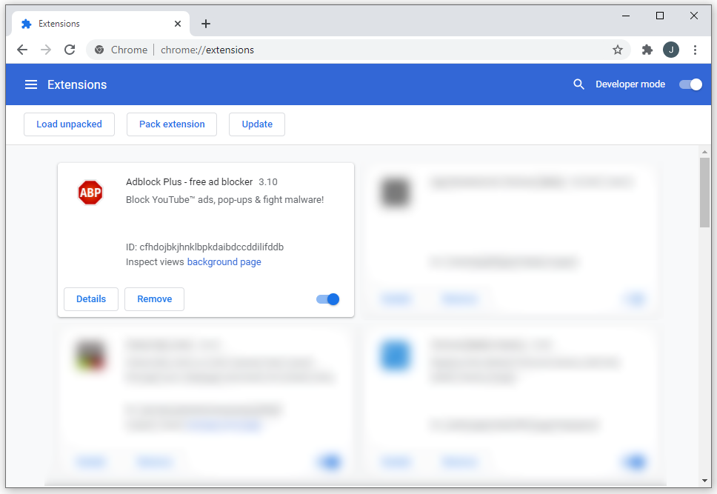Disable Adblock Plus extension toggle
The image size is (717, 494).
pos(328,299)
